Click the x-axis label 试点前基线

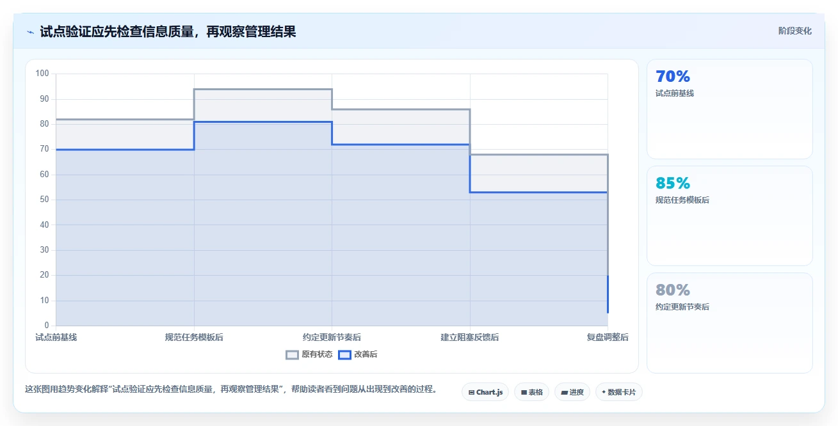tap(56, 337)
